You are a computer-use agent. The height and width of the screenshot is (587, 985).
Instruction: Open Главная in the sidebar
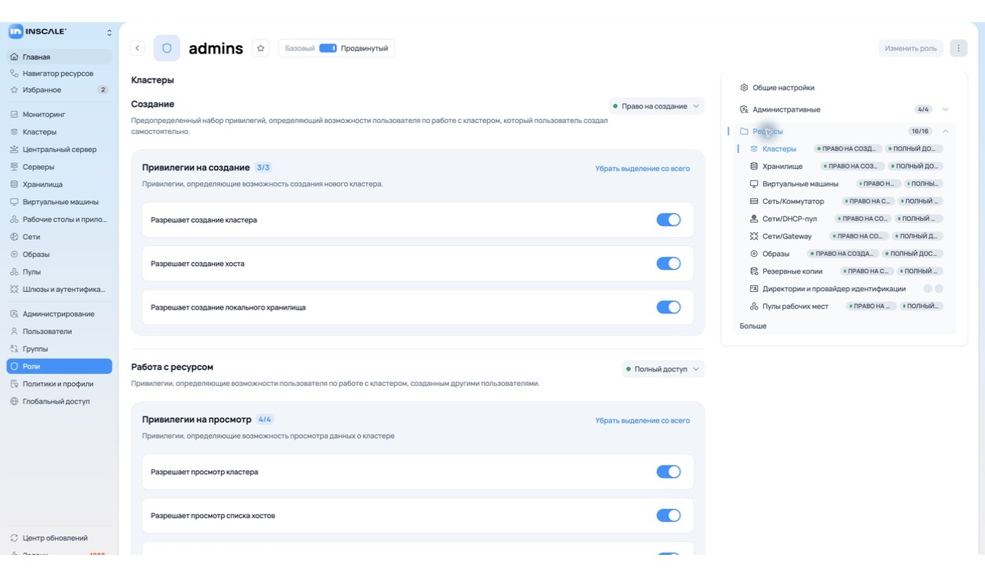60,57
